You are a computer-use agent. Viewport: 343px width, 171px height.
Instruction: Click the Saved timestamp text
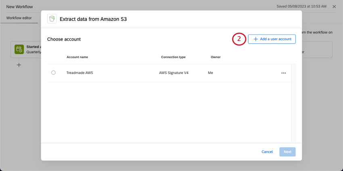point(301,6)
